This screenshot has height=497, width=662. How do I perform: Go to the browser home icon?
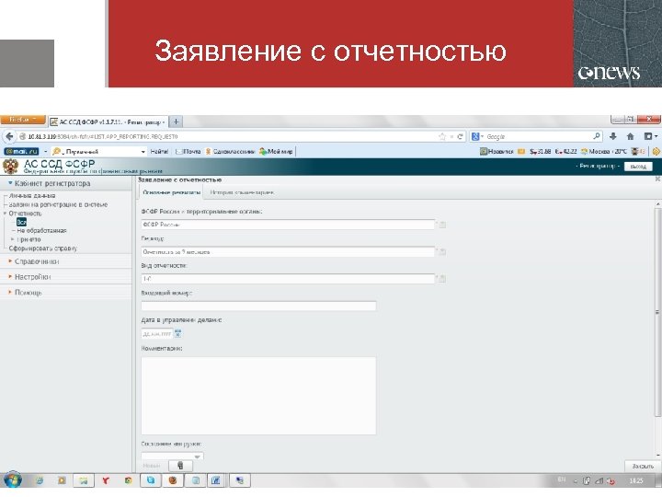coord(631,136)
